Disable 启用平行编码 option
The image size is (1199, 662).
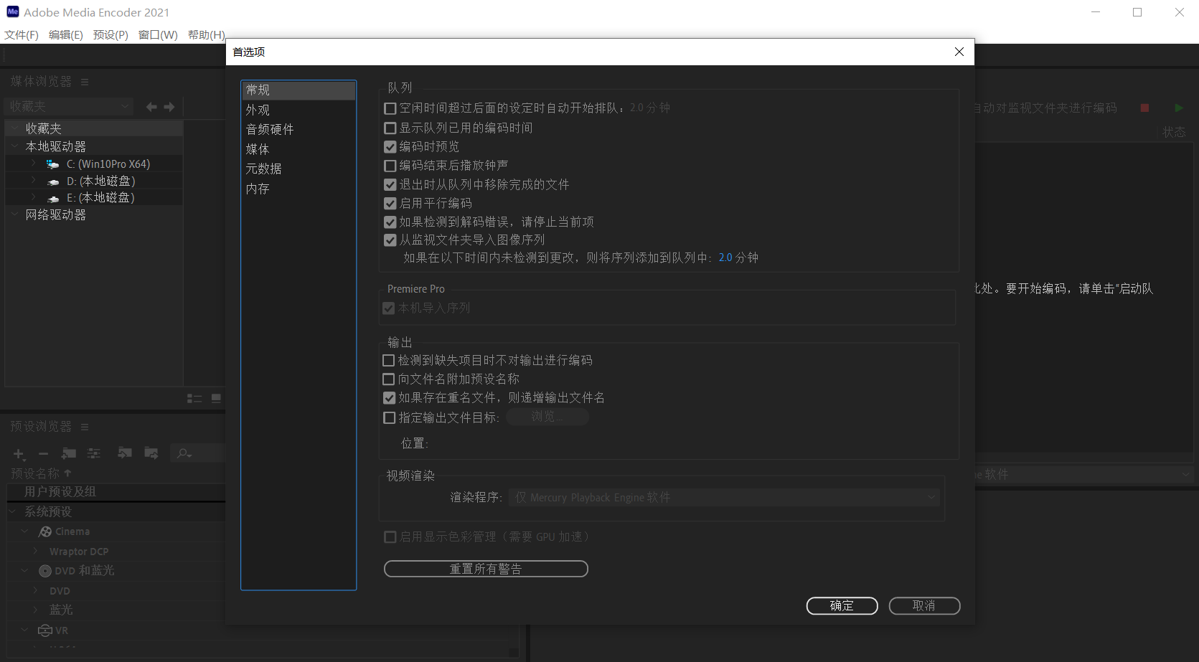pyautogui.click(x=390, y=203)
